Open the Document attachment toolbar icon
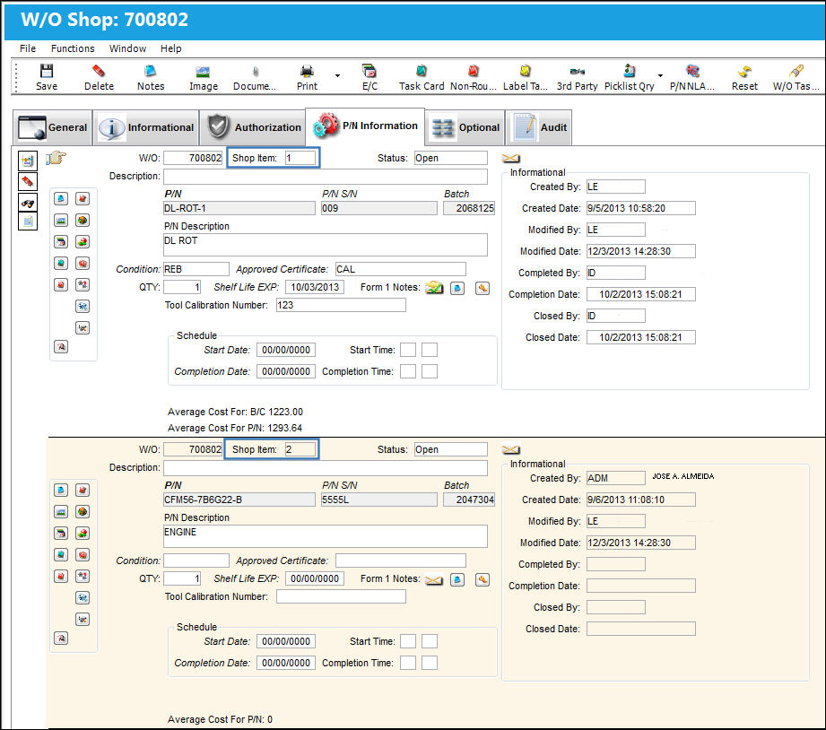This screenshot has width=826, height=730. tap(255, 72)
